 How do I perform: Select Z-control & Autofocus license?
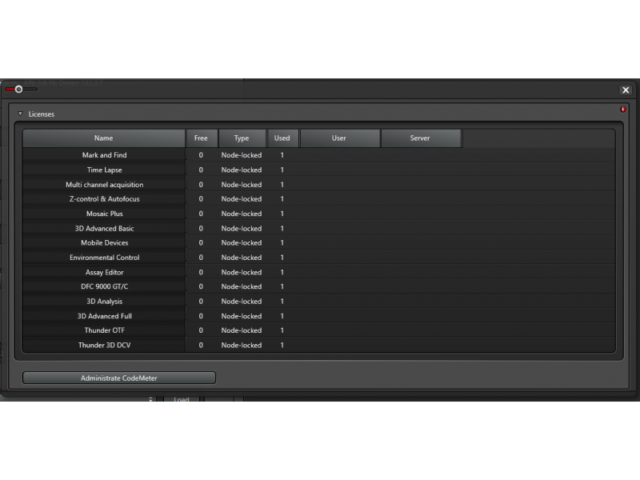318,199
